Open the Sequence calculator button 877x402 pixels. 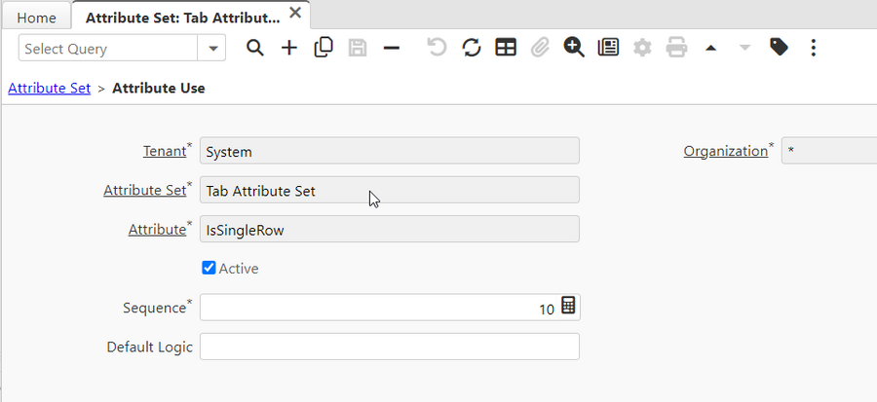click(569, 307)
